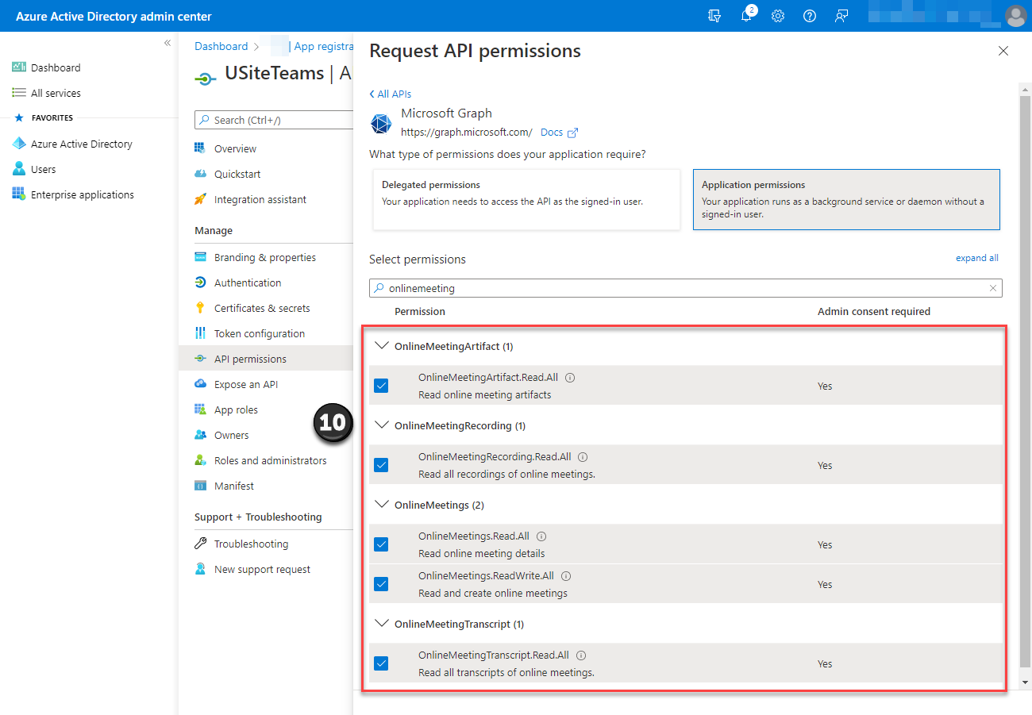
Task: Click the Dashboard icon in left navigation
Action: (19, 67)
